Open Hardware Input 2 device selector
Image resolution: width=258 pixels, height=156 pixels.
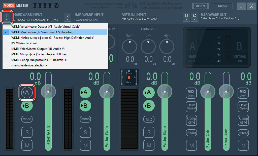tap(68, 17)
